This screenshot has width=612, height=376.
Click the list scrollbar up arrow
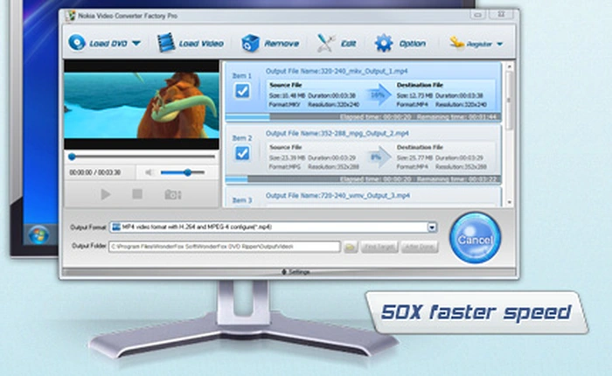[x=509, y=66]
